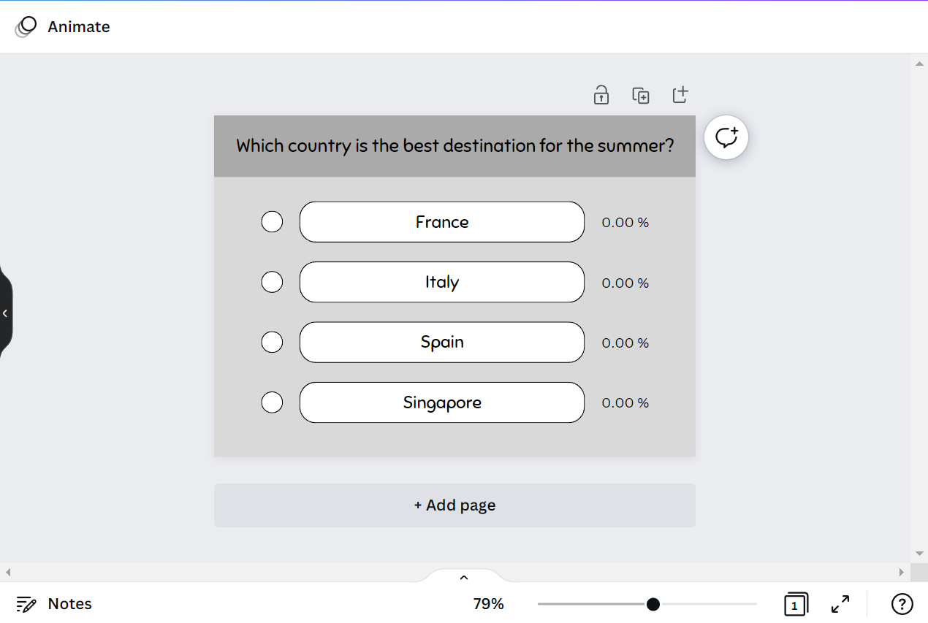Select the France radio button
Image resolution: width=928 pixels, height=623 pixels.
pyautogui.click(x=272, y=221)
